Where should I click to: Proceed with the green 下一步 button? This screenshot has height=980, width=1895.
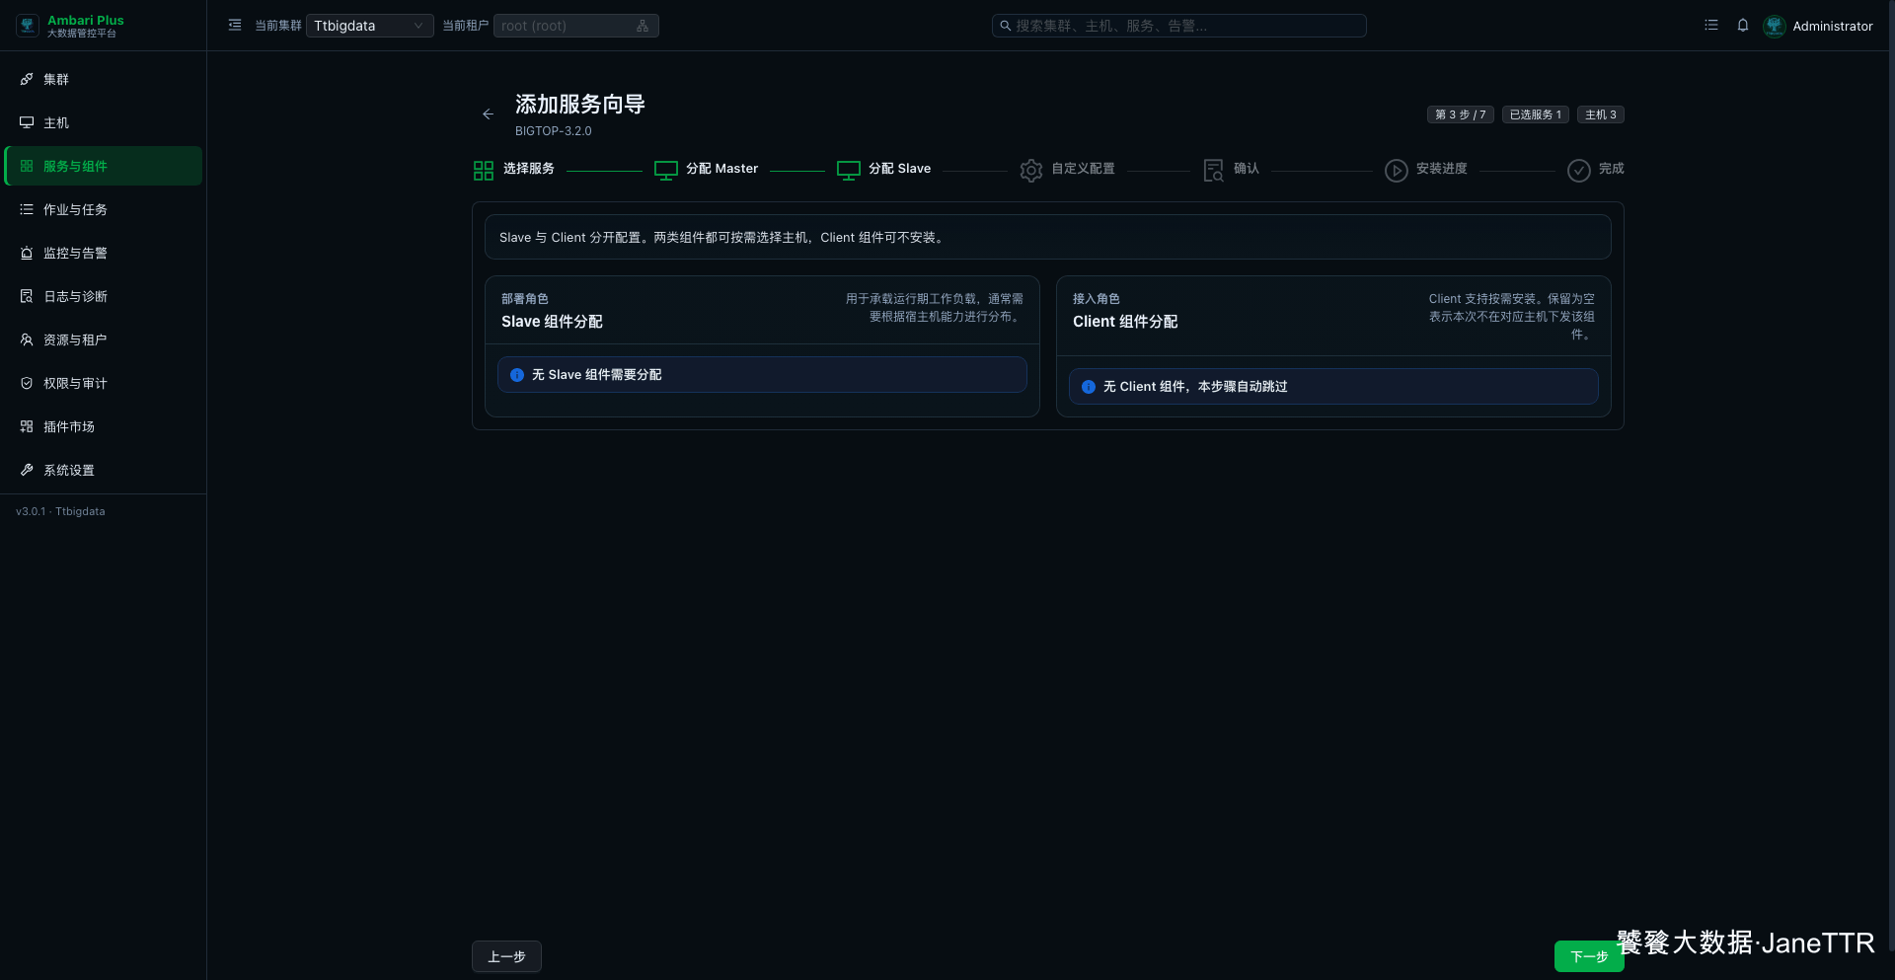click(x=1589, y=956)
